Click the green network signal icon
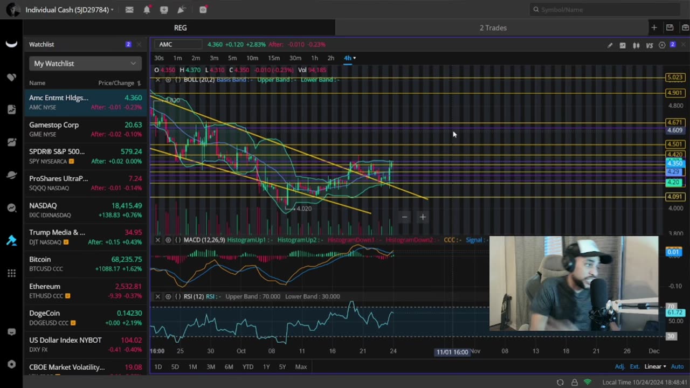The width and height of the screenshot is (690, 388). (588, 382)
